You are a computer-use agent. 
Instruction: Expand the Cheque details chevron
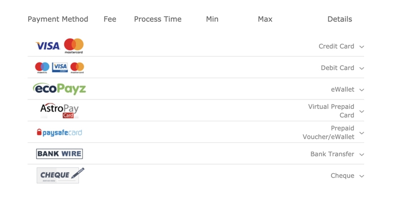(x=362, y=176)
